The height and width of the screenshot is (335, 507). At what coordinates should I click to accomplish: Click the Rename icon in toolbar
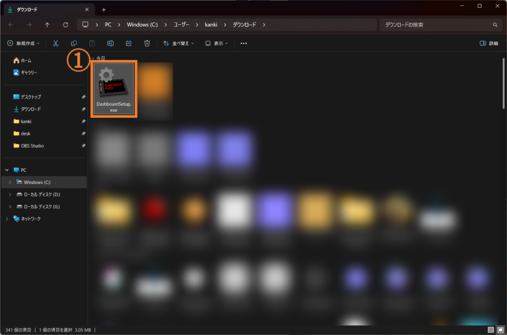110,44
